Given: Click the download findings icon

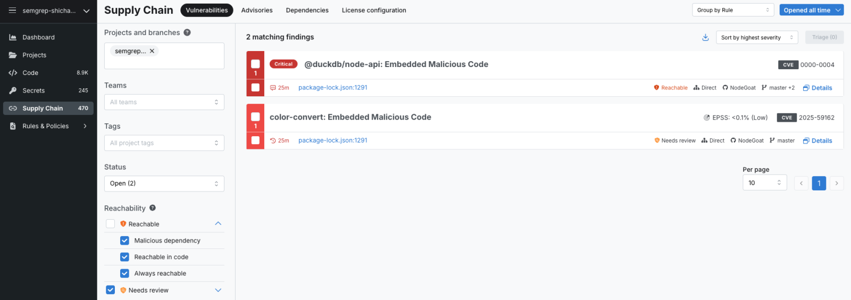Looking at the screenshot, I should pyautogui.click(x=705, y=37).
